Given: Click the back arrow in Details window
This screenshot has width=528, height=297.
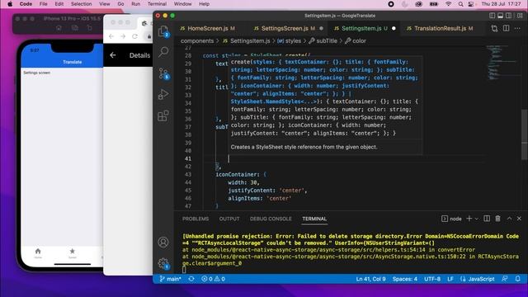Looking at the screenshot, I should [113, 55].
